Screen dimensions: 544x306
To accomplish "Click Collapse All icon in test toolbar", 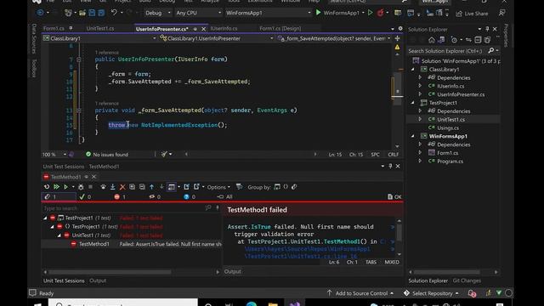I will click(142, 187).
